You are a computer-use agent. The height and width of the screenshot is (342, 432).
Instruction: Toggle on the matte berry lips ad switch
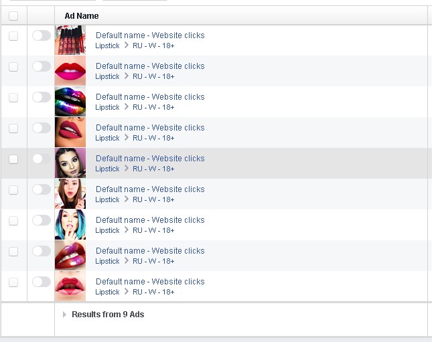tap(42, 128)
